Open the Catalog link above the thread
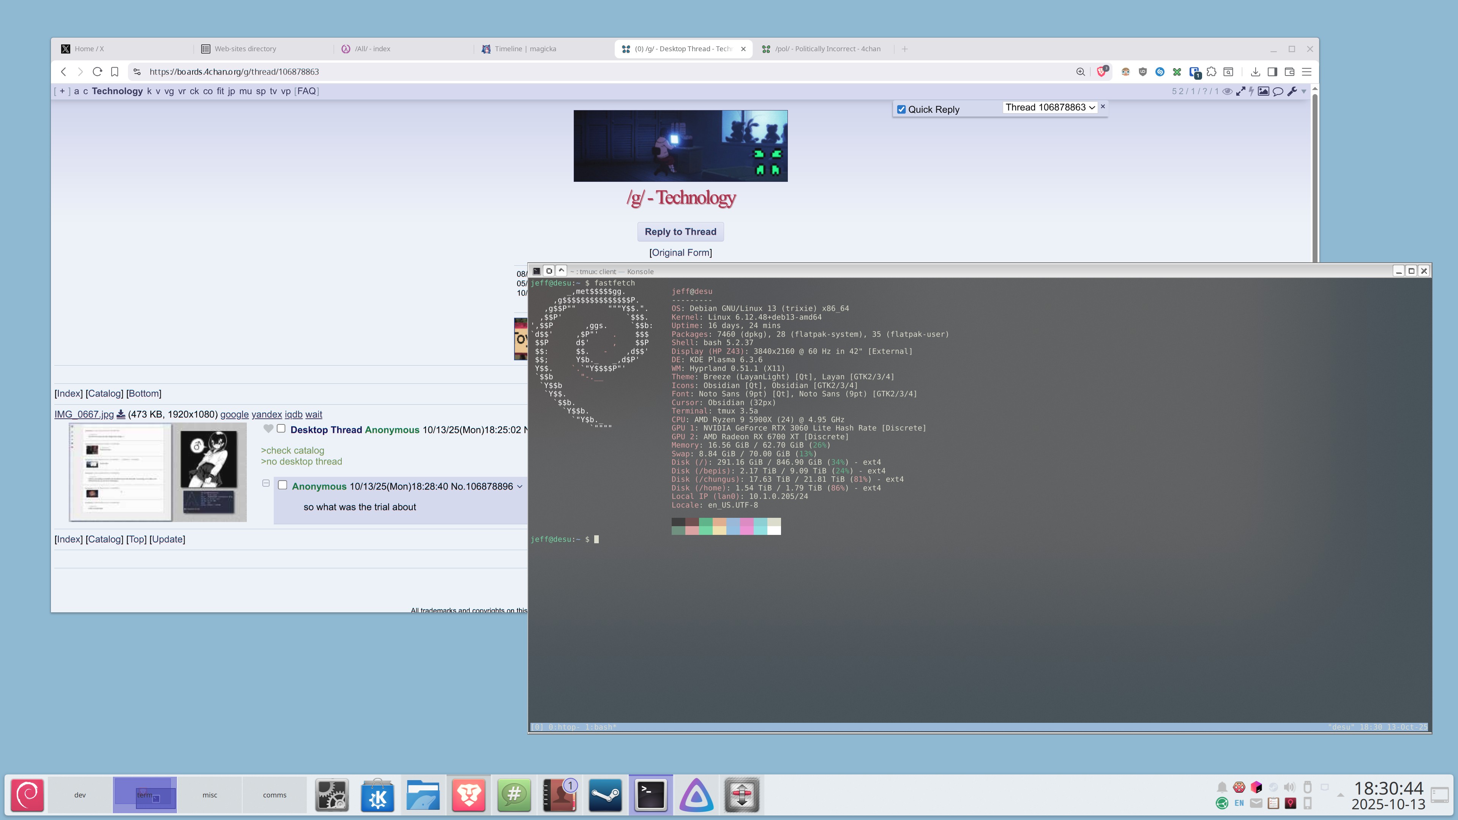The width and height of the screenshot is (1458, 820). (104, 393)
